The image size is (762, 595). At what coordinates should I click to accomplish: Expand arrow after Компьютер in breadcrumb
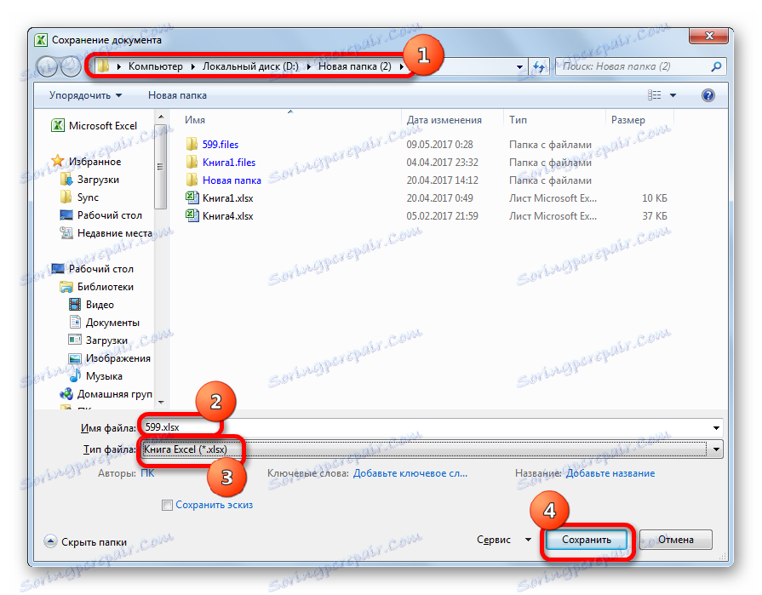(192, 66)
